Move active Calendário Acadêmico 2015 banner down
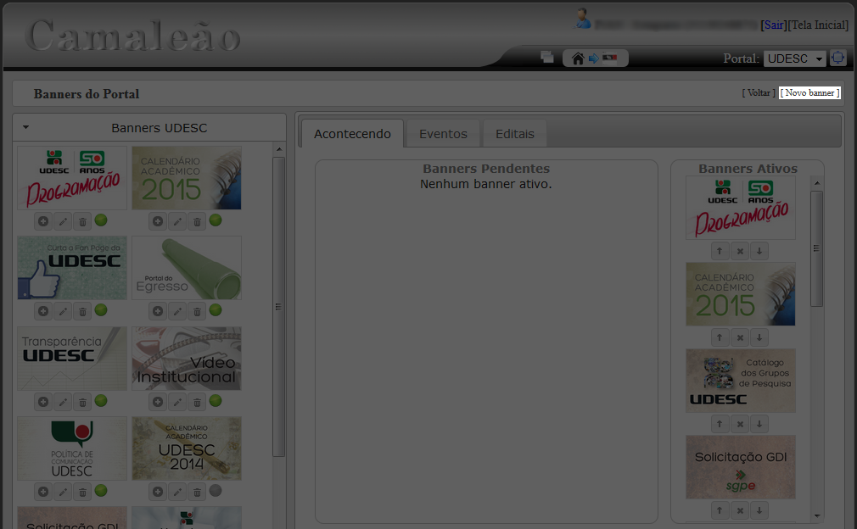 click(x=759, y=337)
